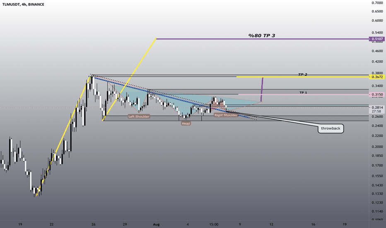Click the 27:58 candle countdown timer
The image size is (386, 228).
point(377,112)
